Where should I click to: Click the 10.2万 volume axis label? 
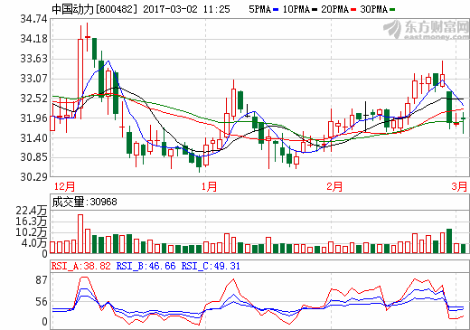[32, 232]
